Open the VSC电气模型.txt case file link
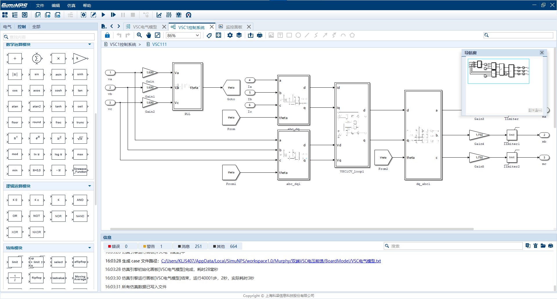 [x=271, y=261]
